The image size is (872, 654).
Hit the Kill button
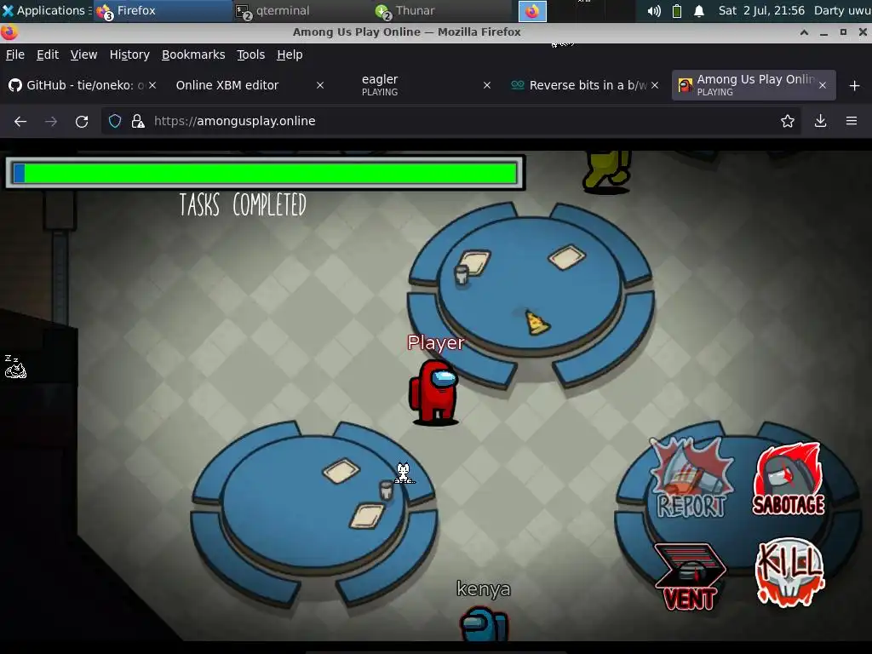pos(789,572)
